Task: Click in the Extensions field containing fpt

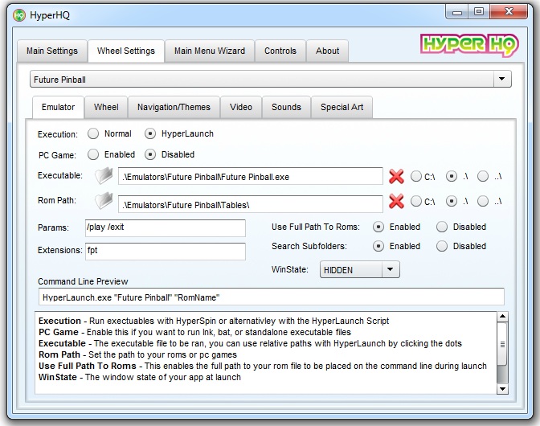Action: tap(166, 251)
